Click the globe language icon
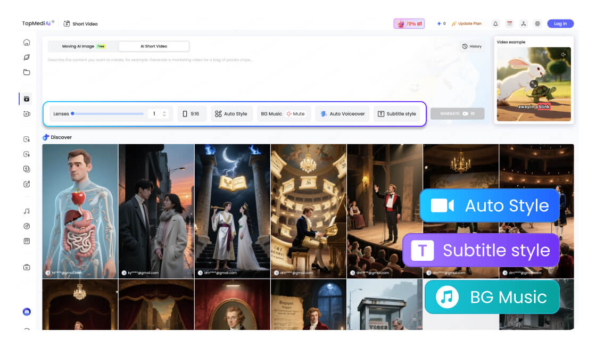 (x=537, y=24)
